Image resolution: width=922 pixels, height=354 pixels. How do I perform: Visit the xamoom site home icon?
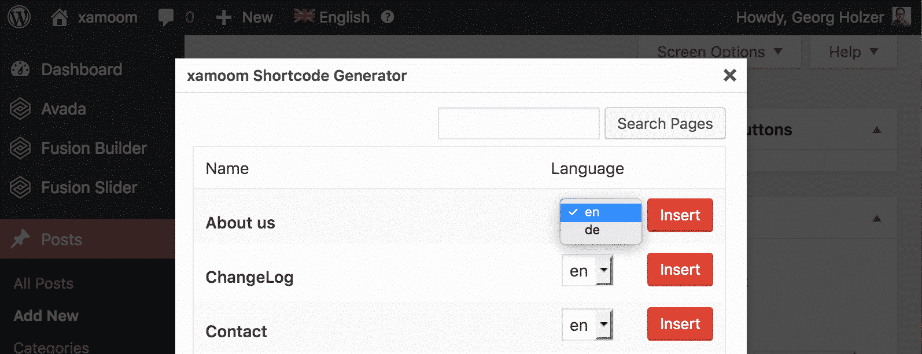(x=60, y=17)
